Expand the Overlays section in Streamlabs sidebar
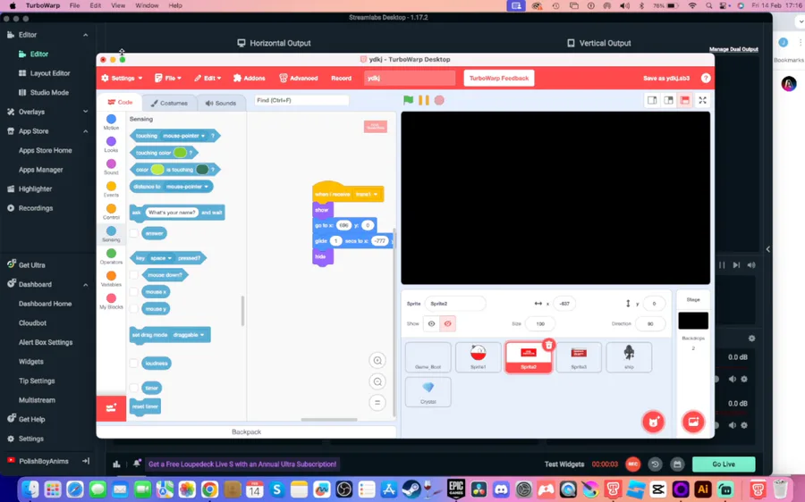 (85, 112)
